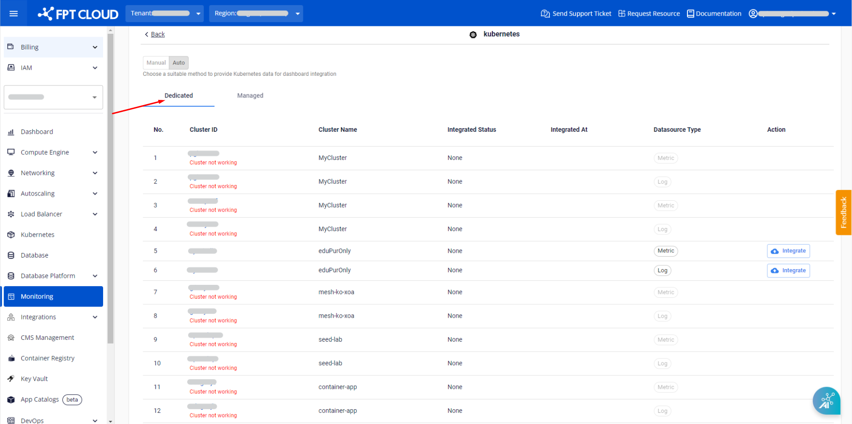This screenshot has width=852, height=424.
Task: Select the Dedicated tab
Action: [x=178, y=96]
